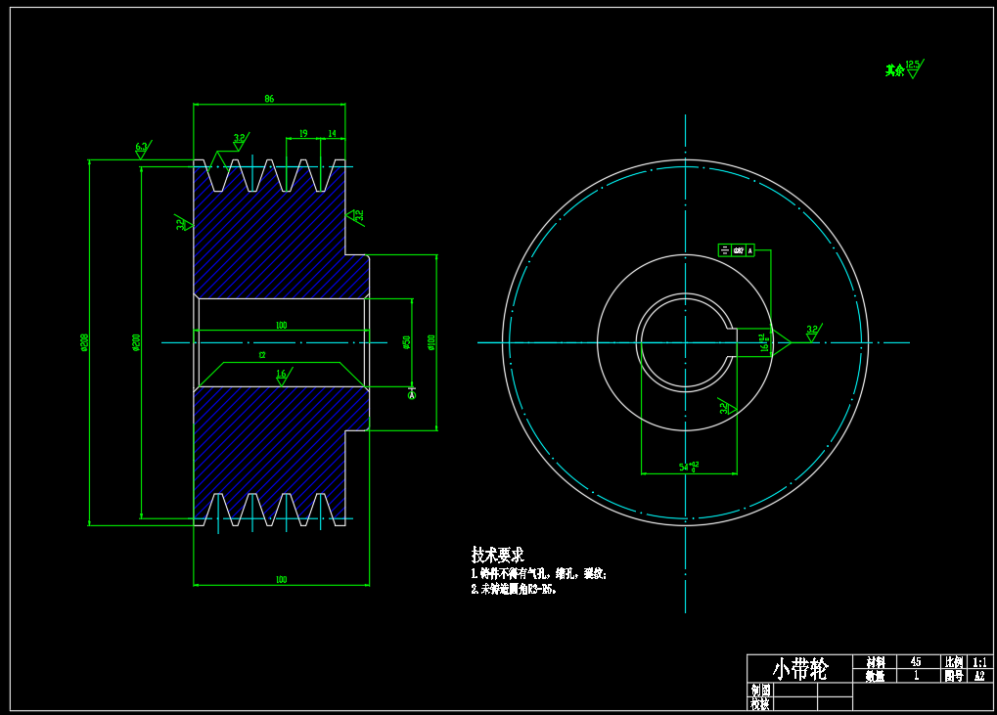Select the ø100 hub diameter dimension
Image resolution: width=997 pixels, height=715 pixels.
pyautogui.click(x=431, y=342)
